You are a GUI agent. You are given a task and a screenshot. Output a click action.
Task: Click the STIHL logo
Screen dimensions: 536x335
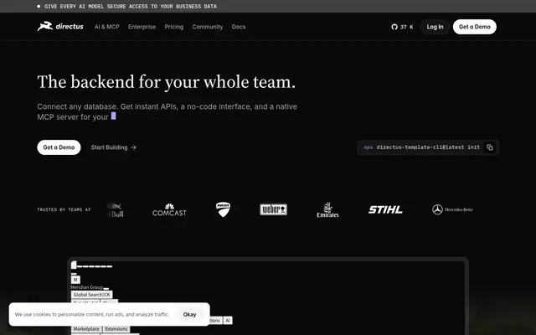[x=385, y=209]
